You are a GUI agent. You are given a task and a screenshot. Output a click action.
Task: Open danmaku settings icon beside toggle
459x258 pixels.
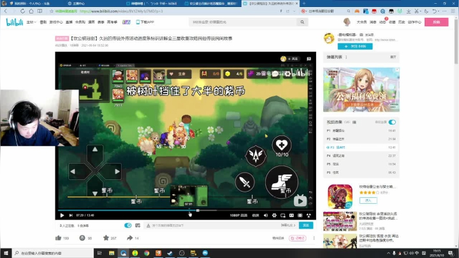138,225
